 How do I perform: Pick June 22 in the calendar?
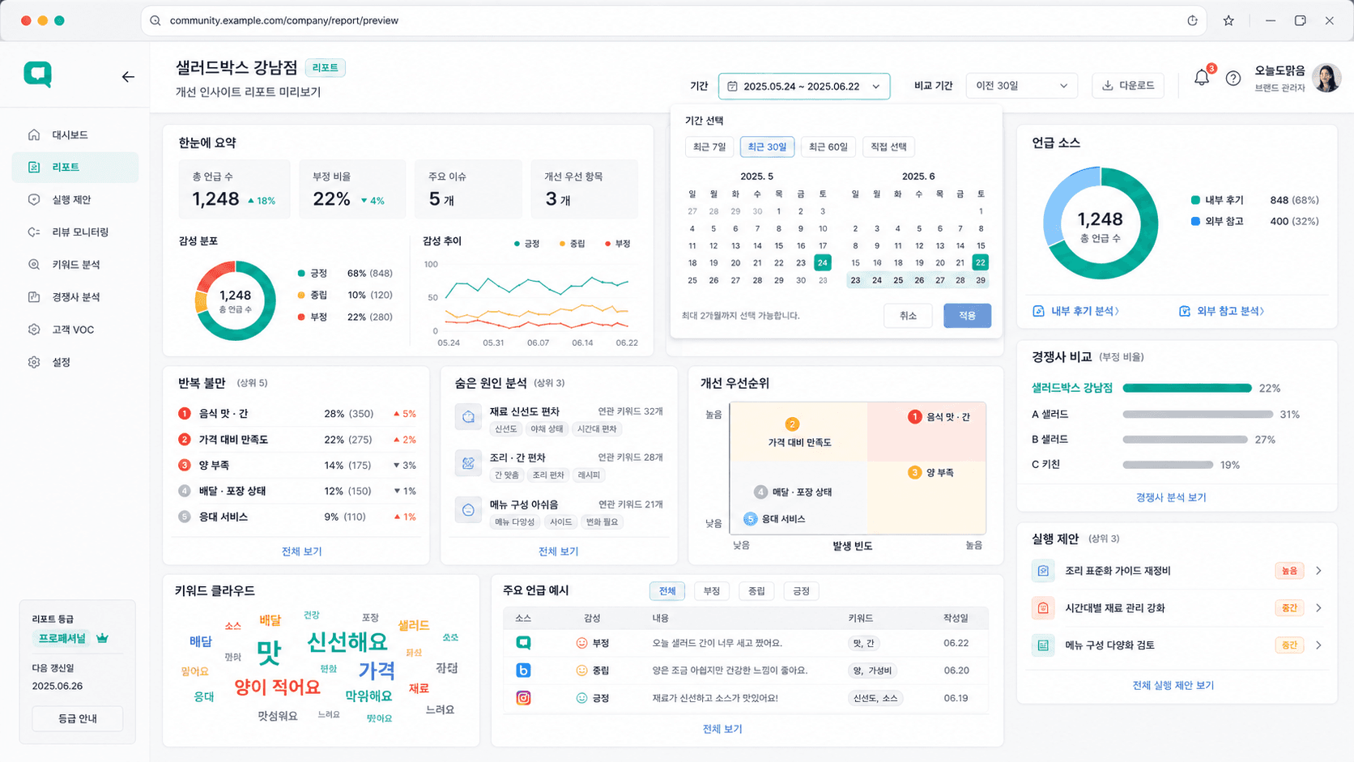(981, 262)
